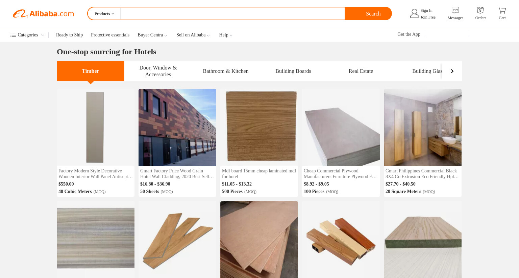
Task: Open Ready to Ship link
Action: [69, 35]
